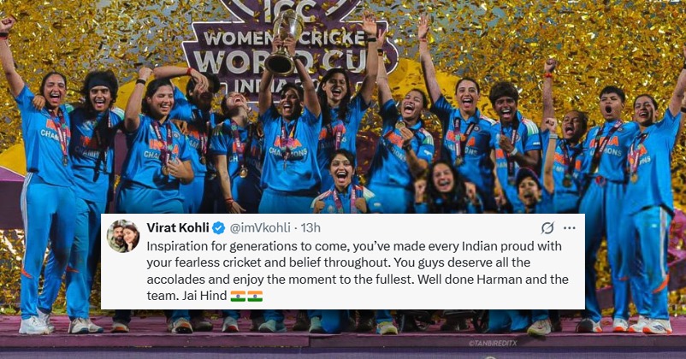The width and height of the screenshot is (686, 359).
Task: Click the second Indian flag emoji
Action: point(255,296)
